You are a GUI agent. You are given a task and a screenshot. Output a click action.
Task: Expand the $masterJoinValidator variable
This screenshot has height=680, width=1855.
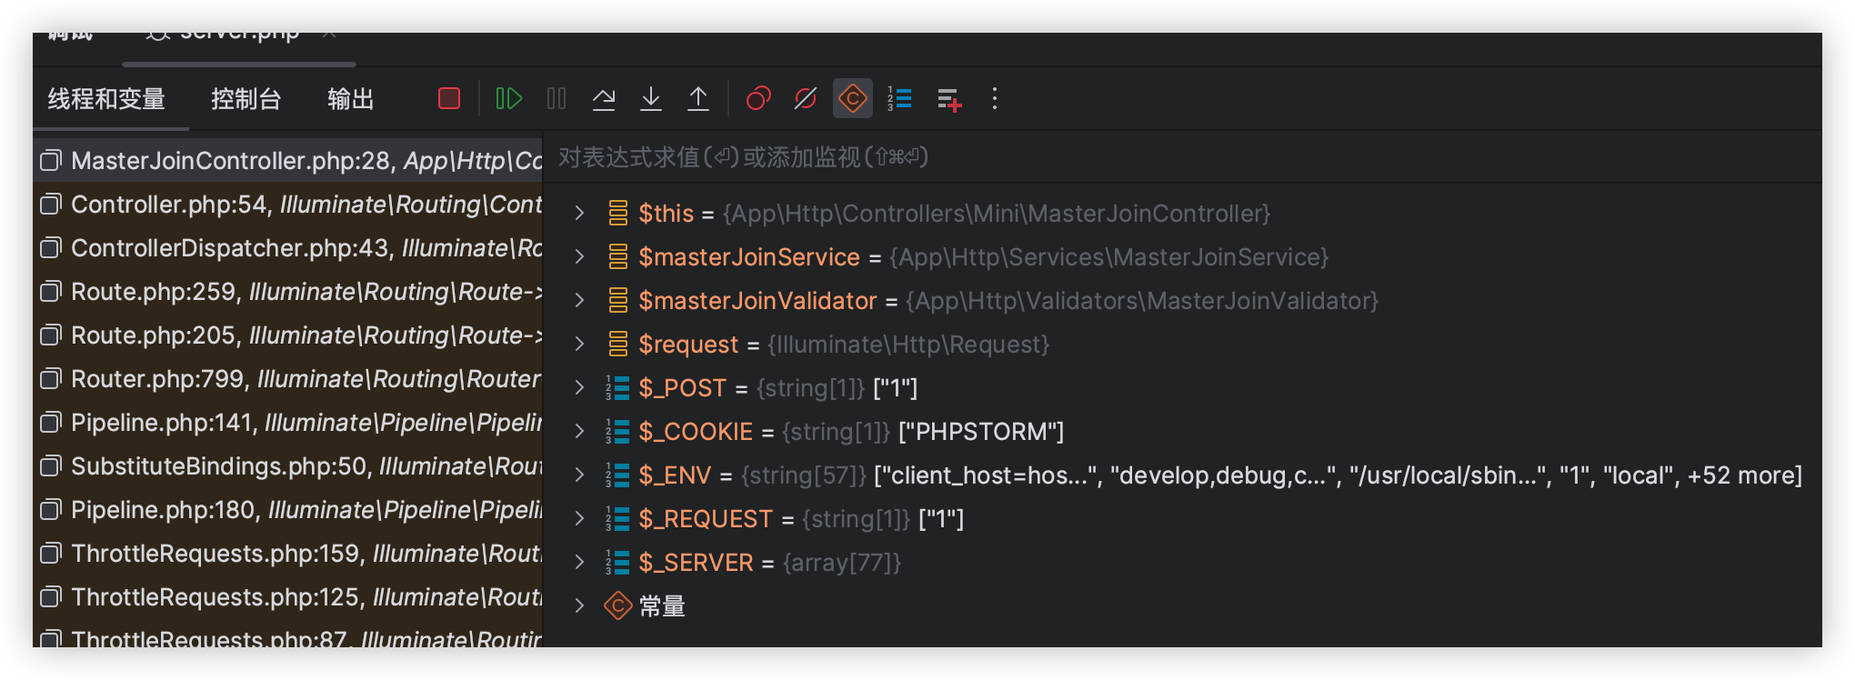pyautogui.click(x=579, y=301)
